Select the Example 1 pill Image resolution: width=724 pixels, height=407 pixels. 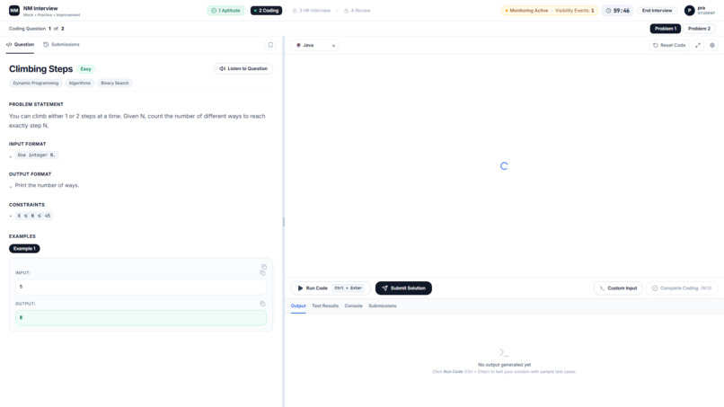(24, 249)
